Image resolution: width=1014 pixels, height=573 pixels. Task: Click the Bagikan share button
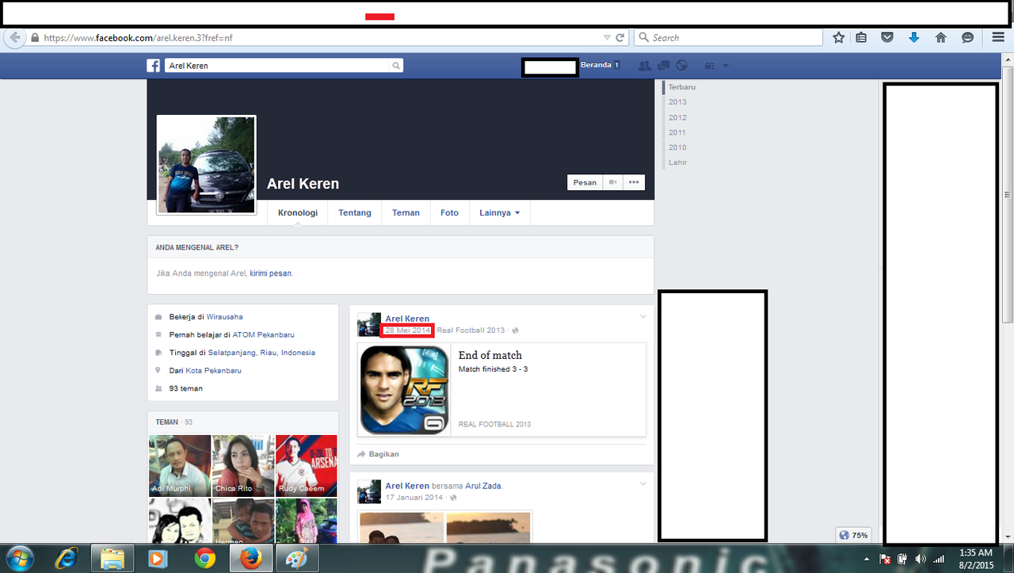pyautogui.click(x=378, y=454)
